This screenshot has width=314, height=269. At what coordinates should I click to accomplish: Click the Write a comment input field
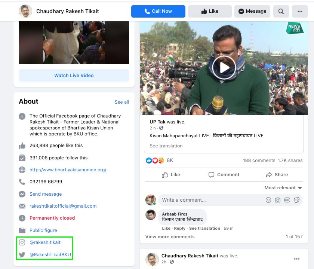coord(209,200)
